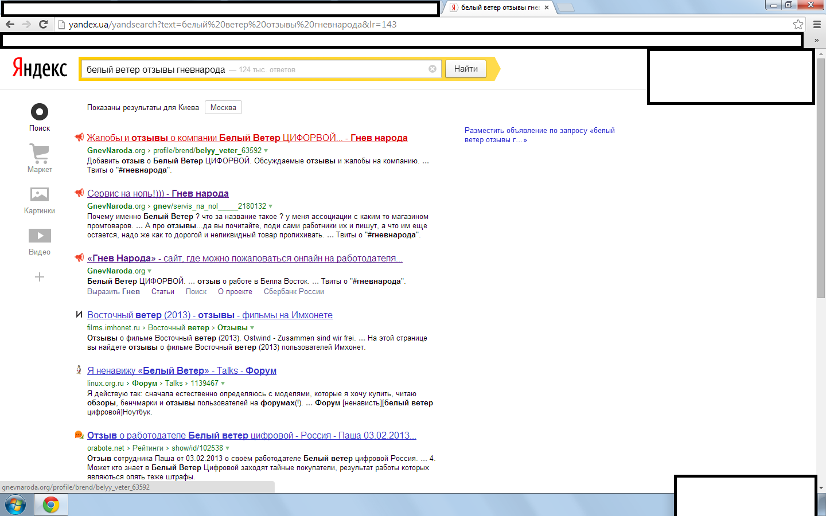The image size is (826, 516).
Task: Open a new browser tab
Action: pos(566,7)
